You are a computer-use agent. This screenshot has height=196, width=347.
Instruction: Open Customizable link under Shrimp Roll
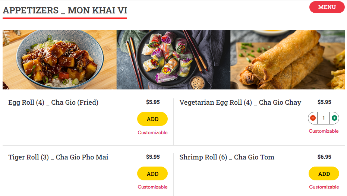click(324, 187)
